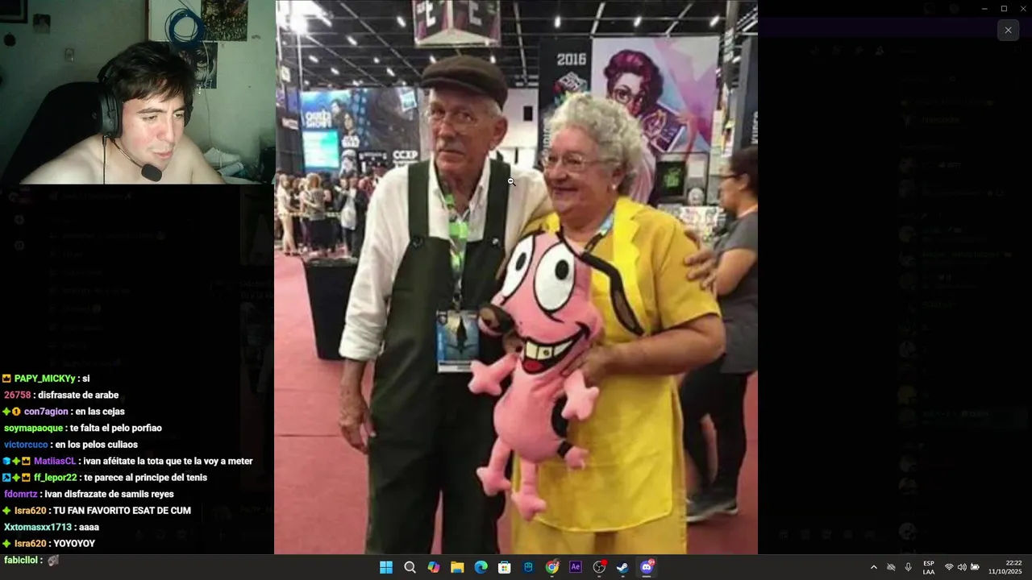Close the enlarged image viewer
1032x580 pixels.
(1008, 30)
